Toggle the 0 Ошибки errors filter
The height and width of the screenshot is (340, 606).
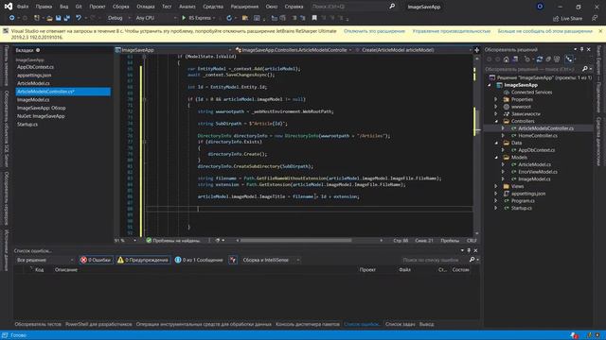[96, 261]
